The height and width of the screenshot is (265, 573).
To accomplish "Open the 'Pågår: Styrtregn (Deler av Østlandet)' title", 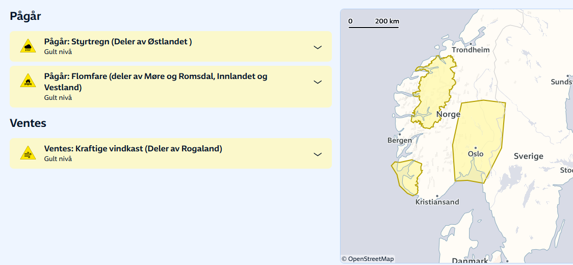I will tap(118, 42).
